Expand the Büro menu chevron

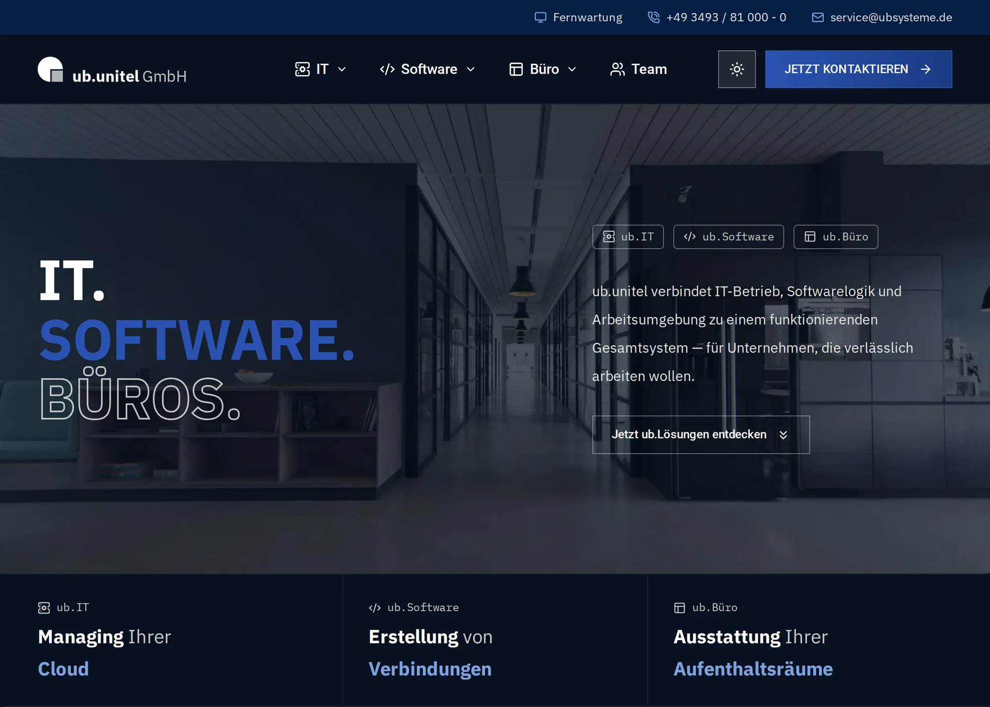[x=572, y=69]
